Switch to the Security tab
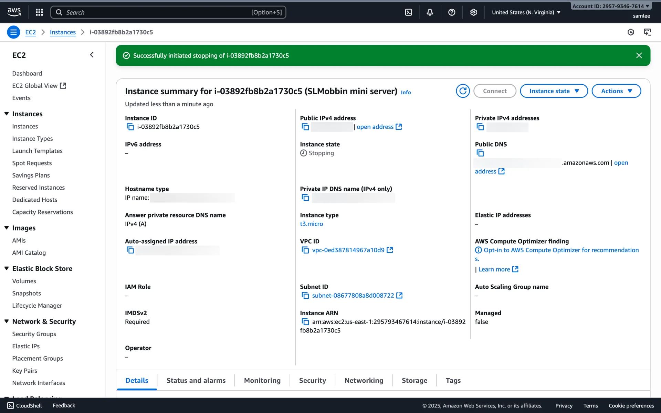The width and height of the screenshot is (661, 413). tap(312, 380)
